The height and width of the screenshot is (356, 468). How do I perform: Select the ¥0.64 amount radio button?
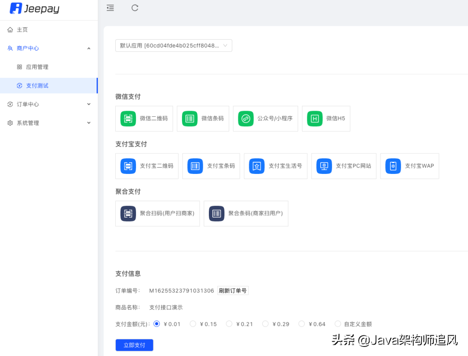pyautogui.click(x=302, y=324)
